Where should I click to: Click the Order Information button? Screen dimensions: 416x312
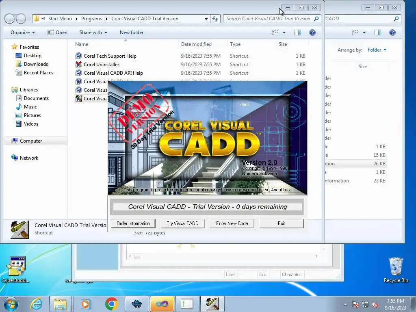pyautogui.click(x=133, y=223)
